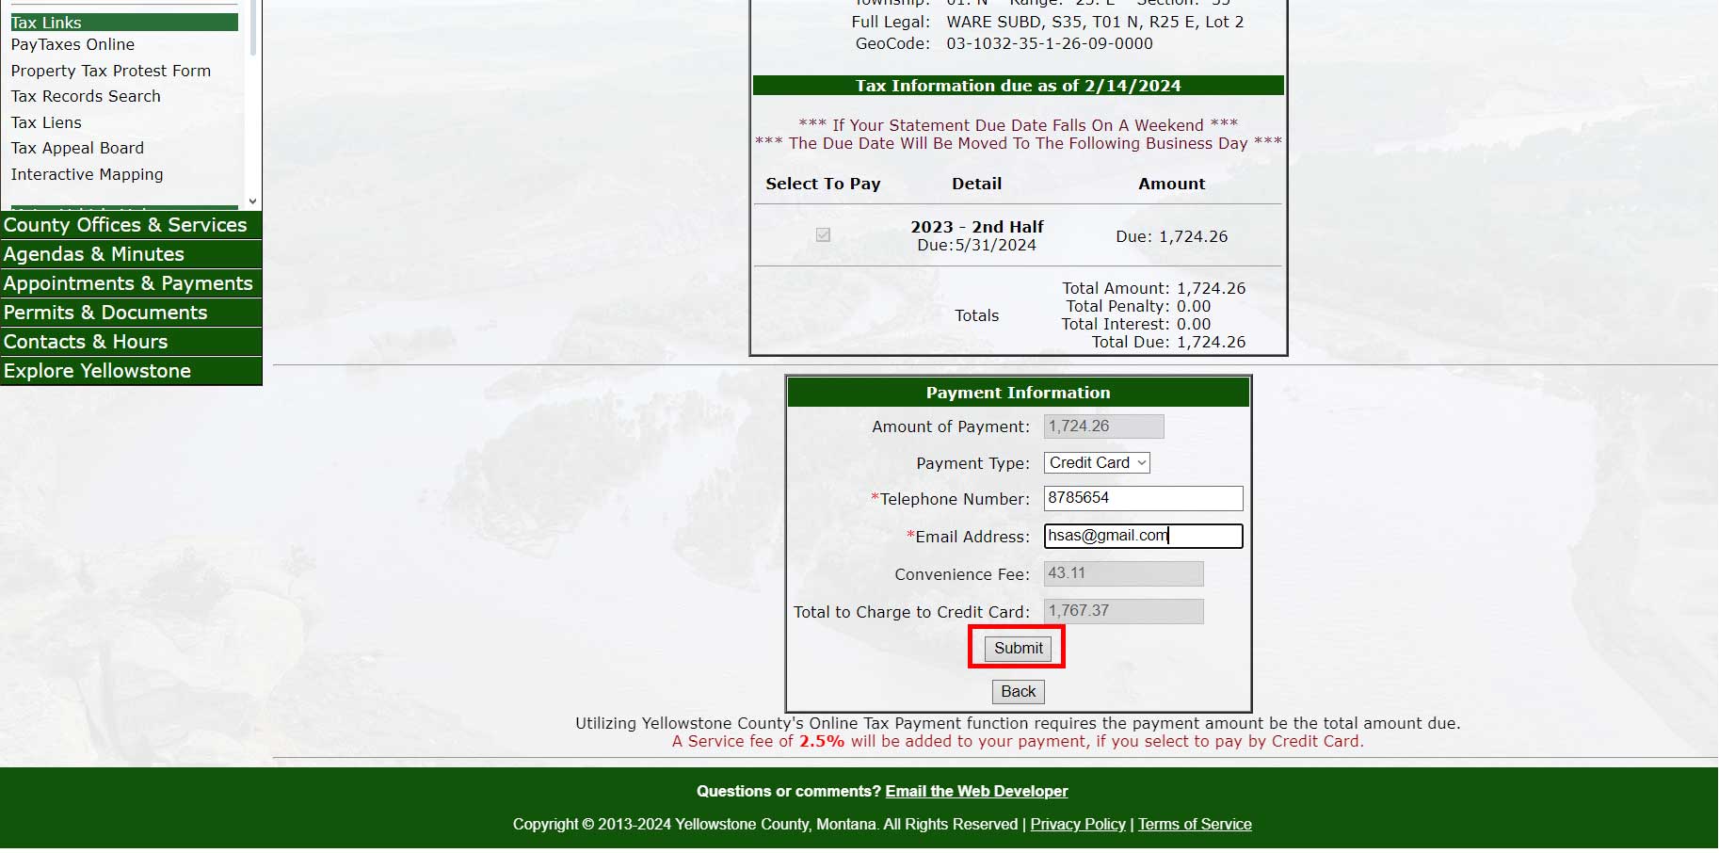Click the Telephone Number field
The height and width of the screenshot is (853, 1719).
[x=1143, y=498]
